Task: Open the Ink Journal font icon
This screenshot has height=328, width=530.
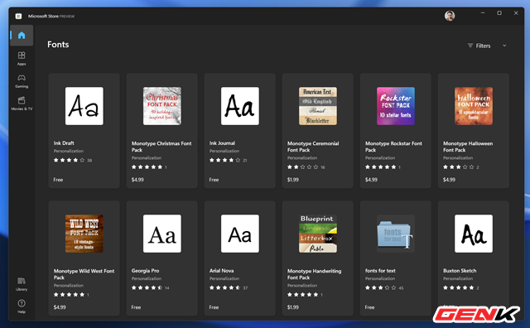Action: [240, 106]
